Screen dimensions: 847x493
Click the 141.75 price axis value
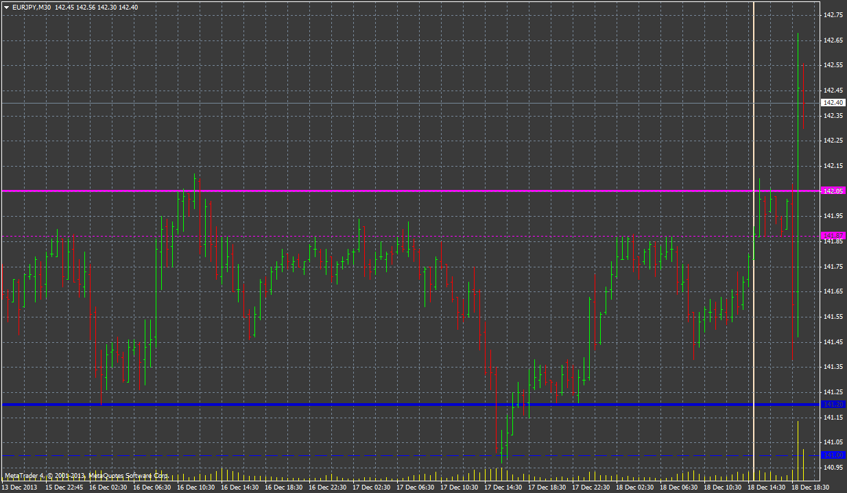pos(833,266)
